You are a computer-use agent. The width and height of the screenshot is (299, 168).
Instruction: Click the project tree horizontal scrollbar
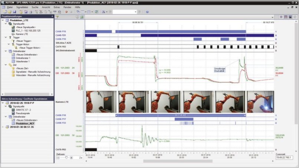tap(27, 94)
